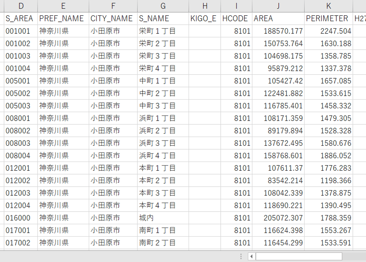The image size is (366, 262).
Task: Click cell 浜町４丁目
Action: click(x=163, y=156)
